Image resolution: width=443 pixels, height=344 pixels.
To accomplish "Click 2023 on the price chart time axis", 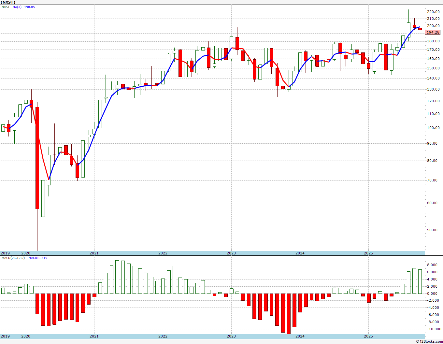I will (231, 253).
